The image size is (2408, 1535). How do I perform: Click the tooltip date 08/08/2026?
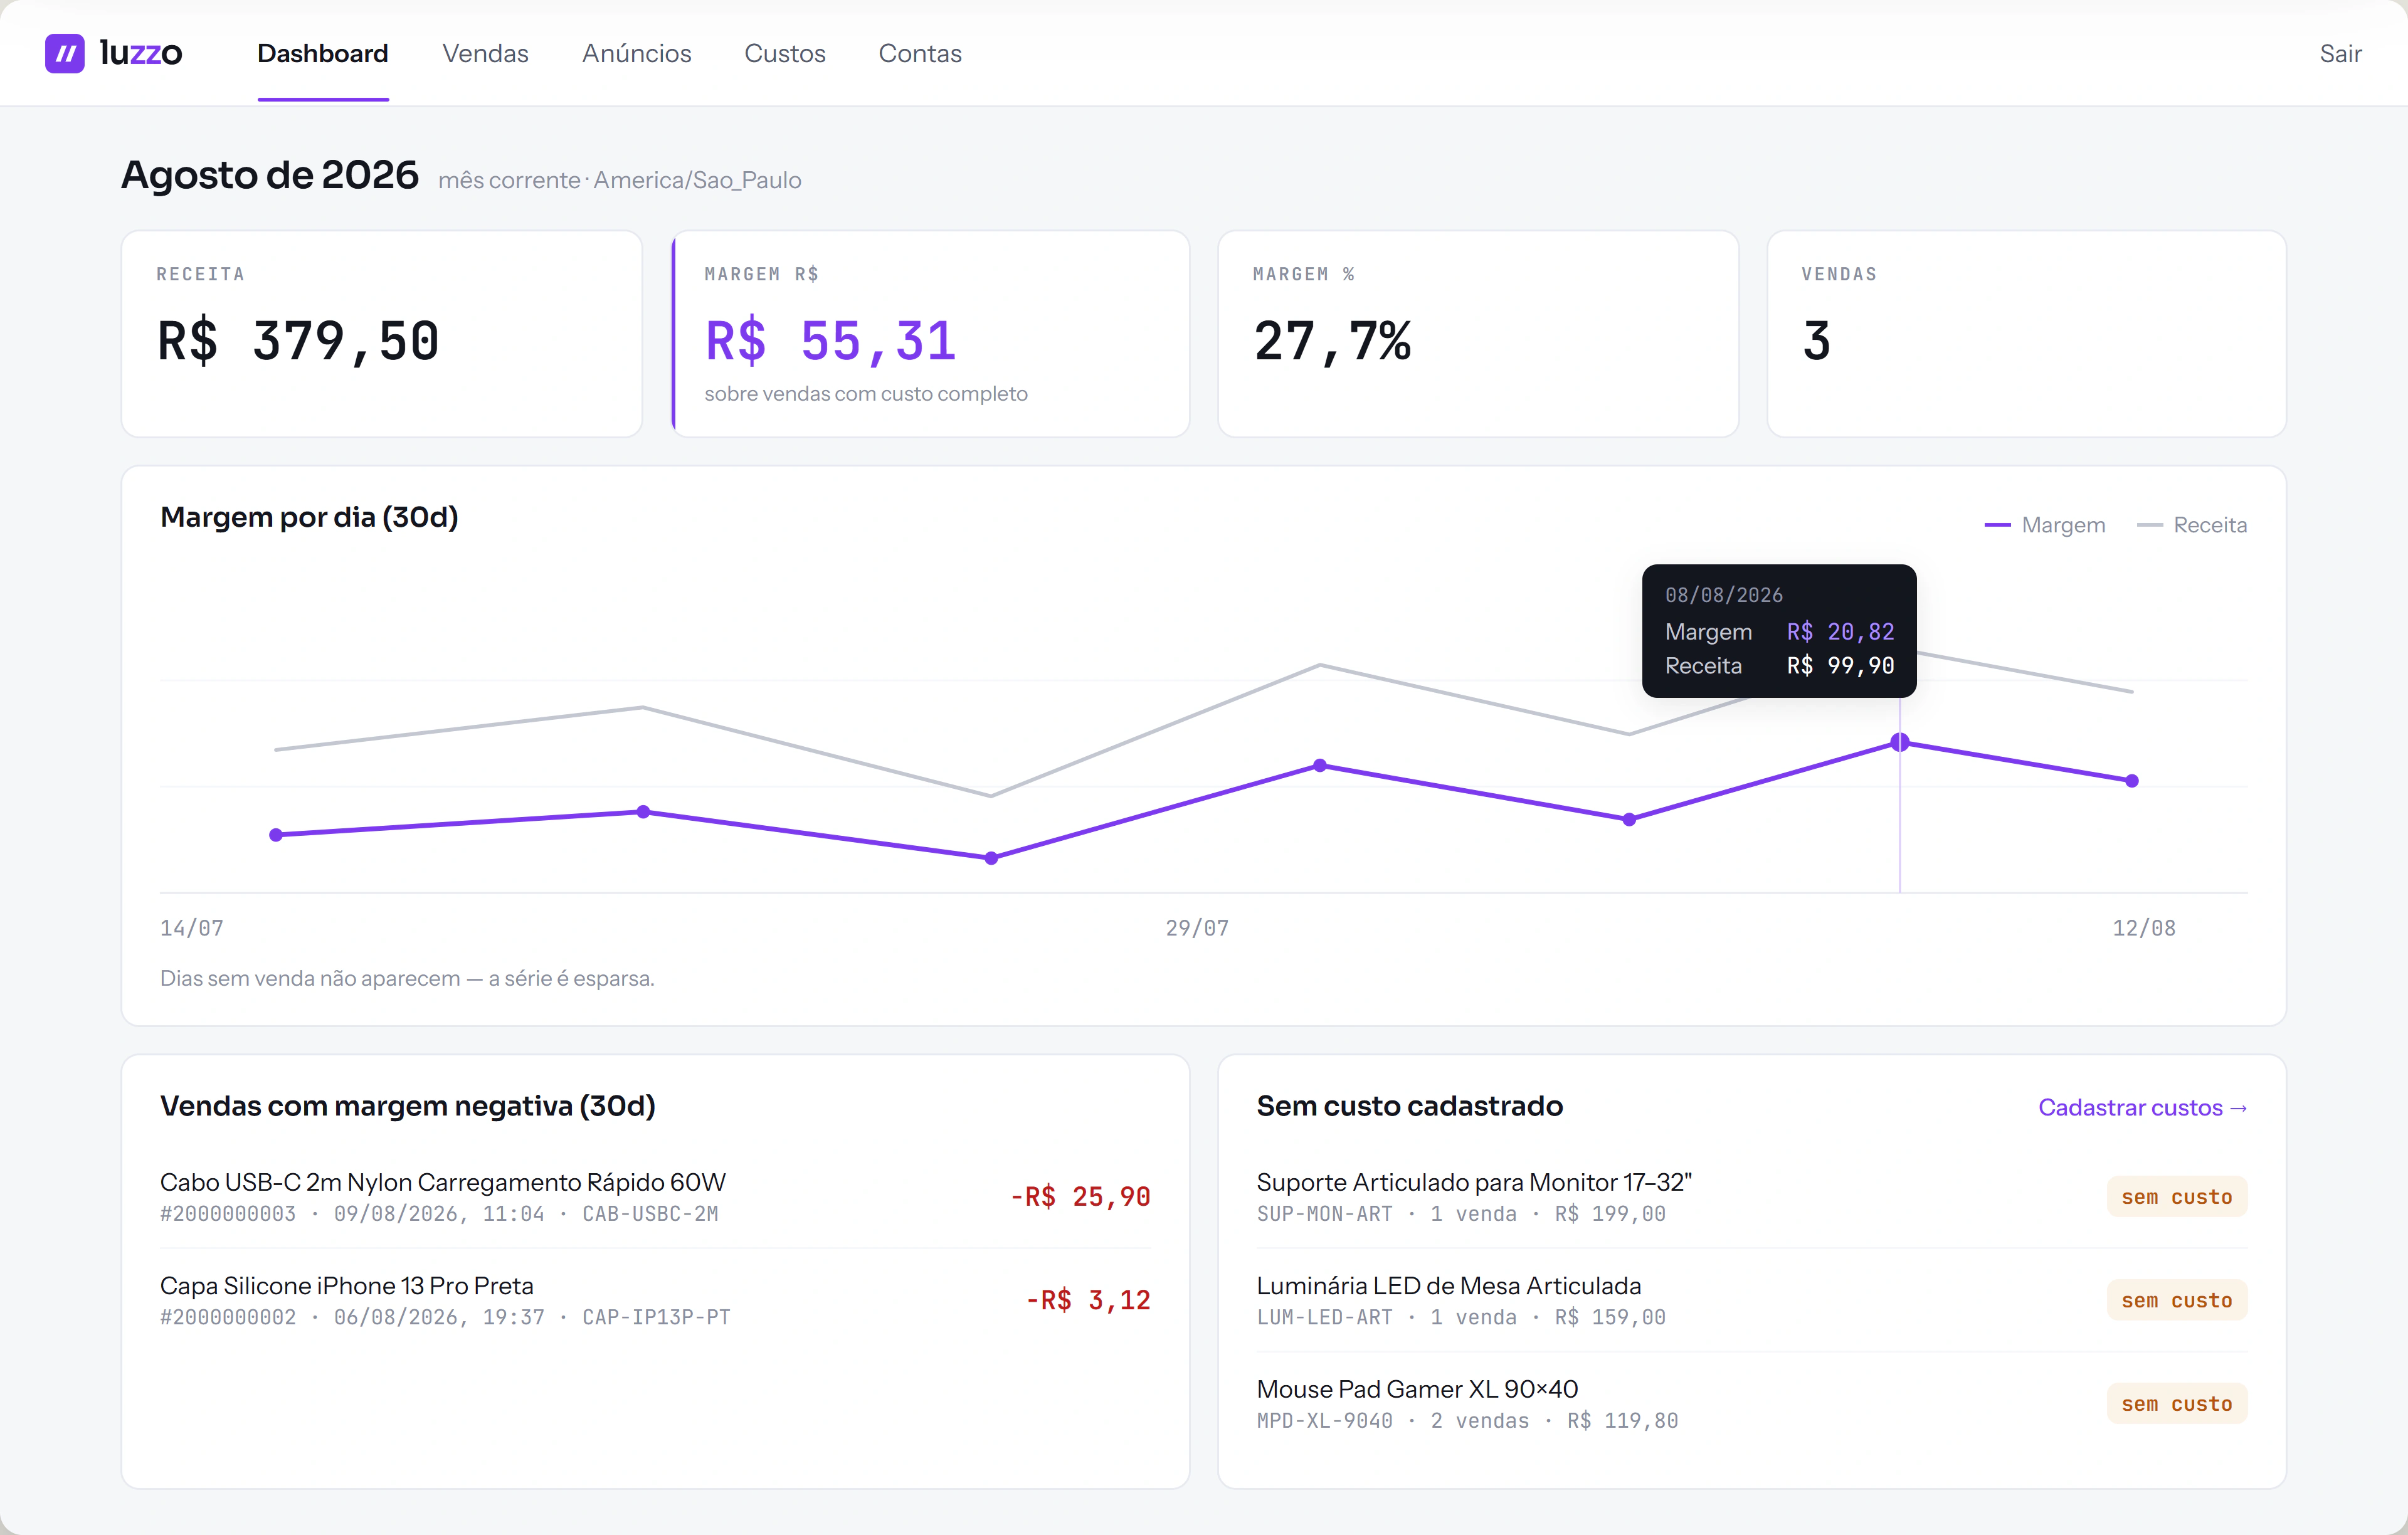click(x=1724, y=595)
